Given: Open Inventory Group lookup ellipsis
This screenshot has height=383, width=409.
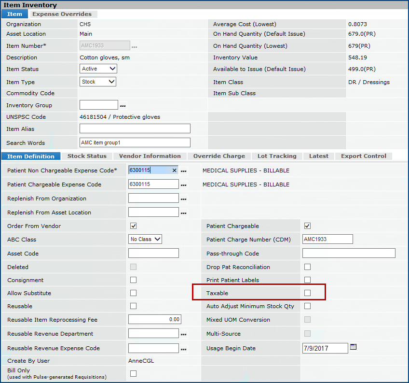Looking at the screenshot, I should coord(123,105).
